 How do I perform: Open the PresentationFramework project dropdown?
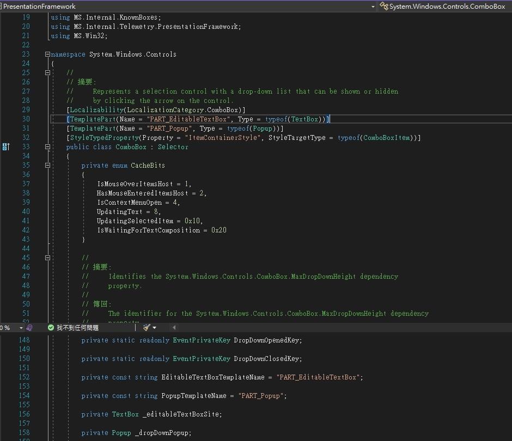[373, 7]
